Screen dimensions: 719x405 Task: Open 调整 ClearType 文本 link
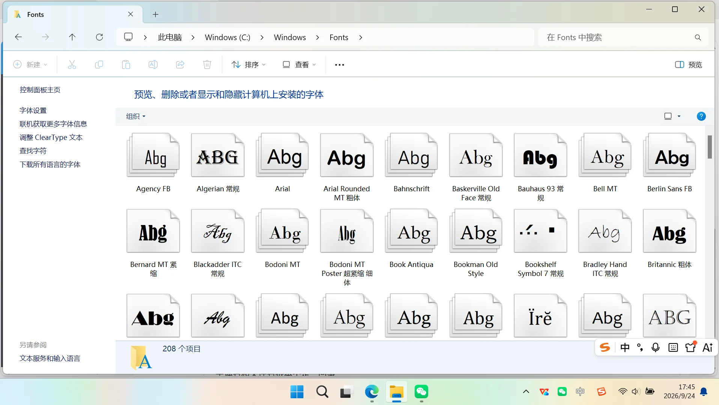coord(51,137)
